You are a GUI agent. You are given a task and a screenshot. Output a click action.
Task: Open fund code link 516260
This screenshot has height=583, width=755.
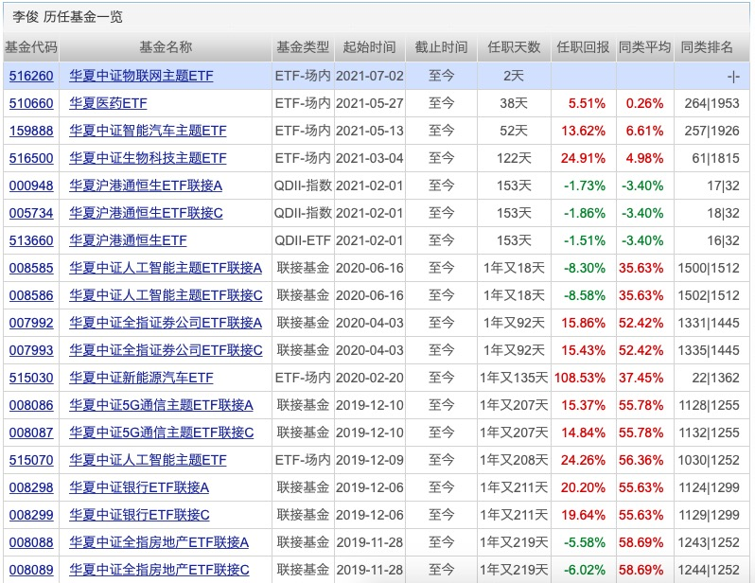point(31,76)
